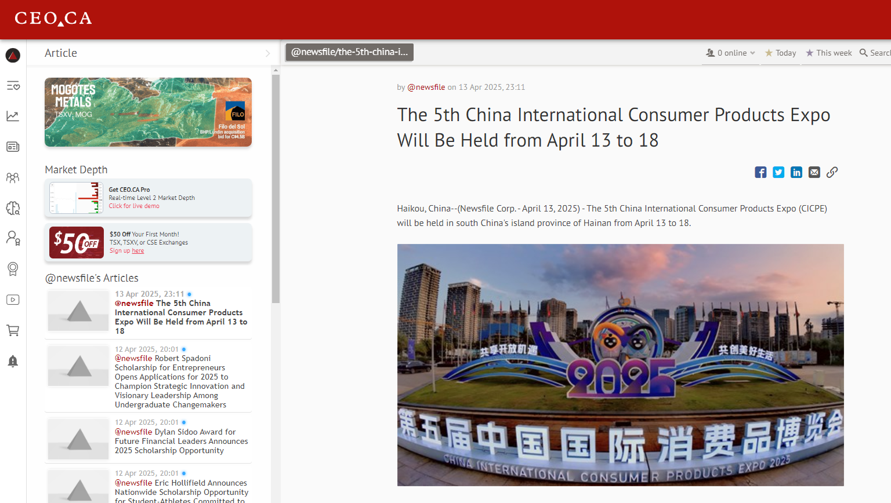This screenshot has height=503, width=891.
Task: Open the shopping cart icon
Action: [13, 330]
